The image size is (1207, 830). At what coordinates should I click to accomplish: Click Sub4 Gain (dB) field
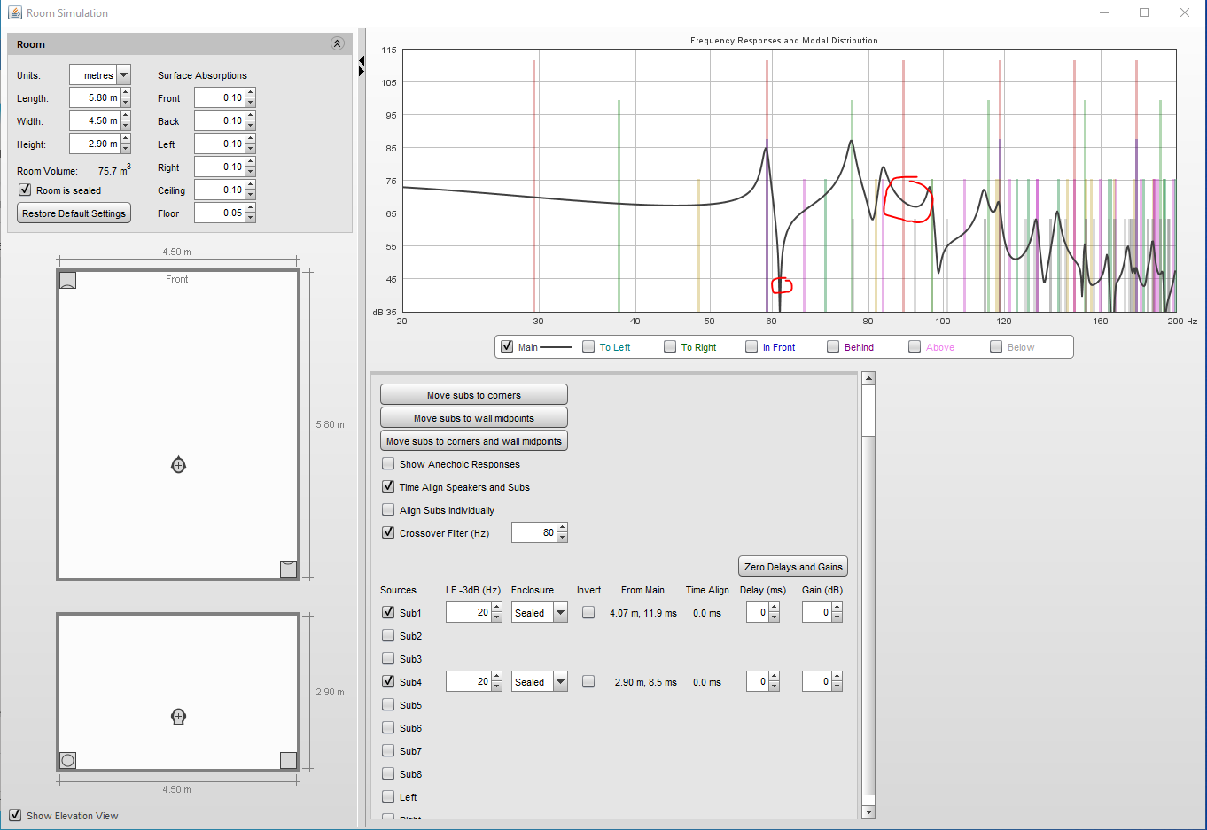point(816,681)
